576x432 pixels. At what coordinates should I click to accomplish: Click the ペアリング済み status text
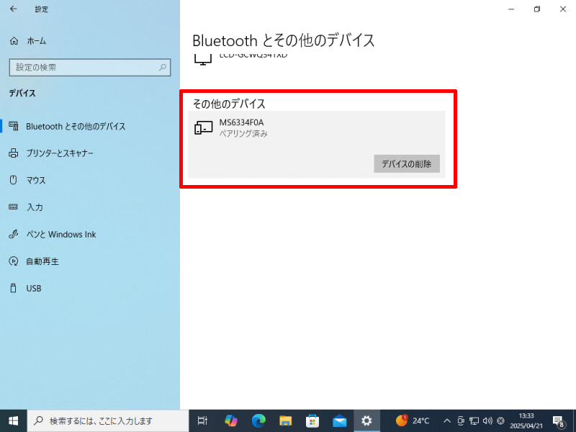tap(243, 134)
